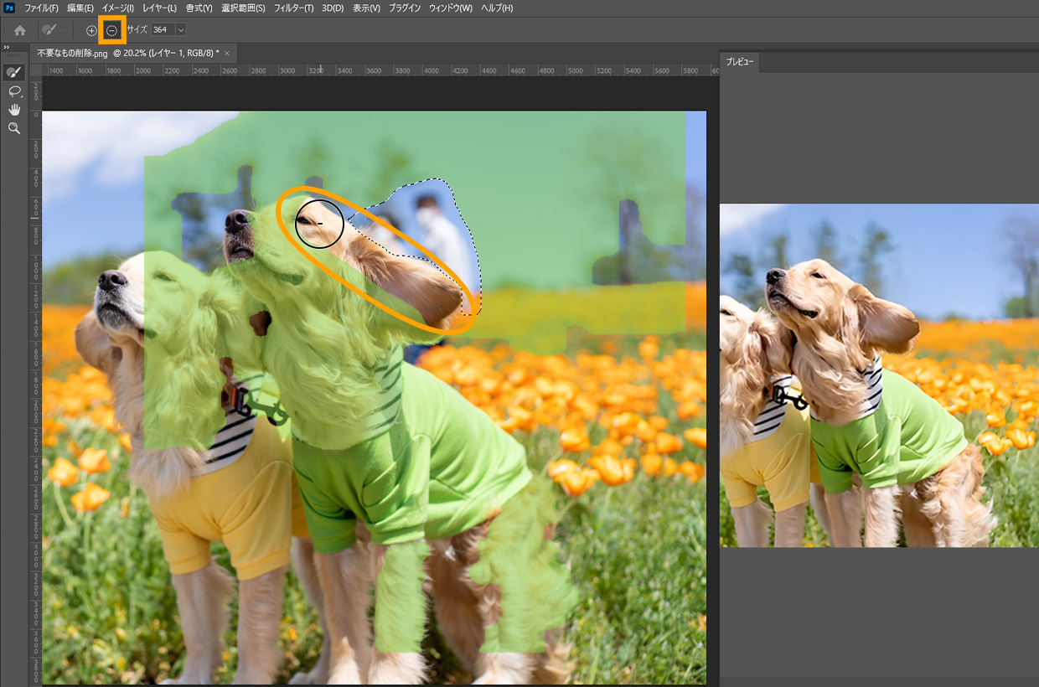Select the Sampling Brush tool
This screenshot has width=1039, height=687.
[x=14, y=72]
